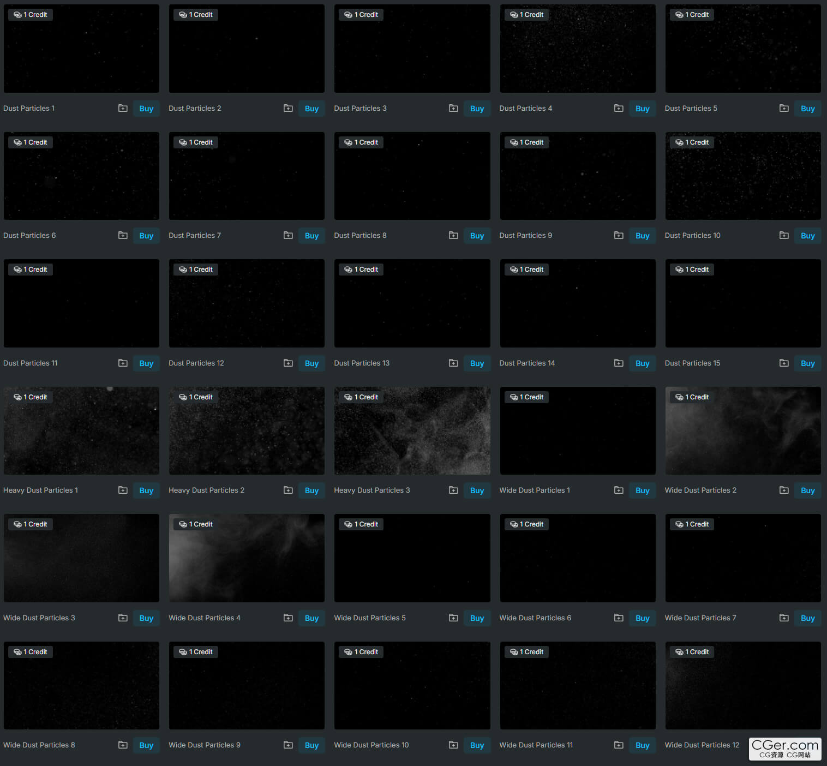Buy the Wide Dust Particles 7 asset
827x766 pixels.
[807, 618]
